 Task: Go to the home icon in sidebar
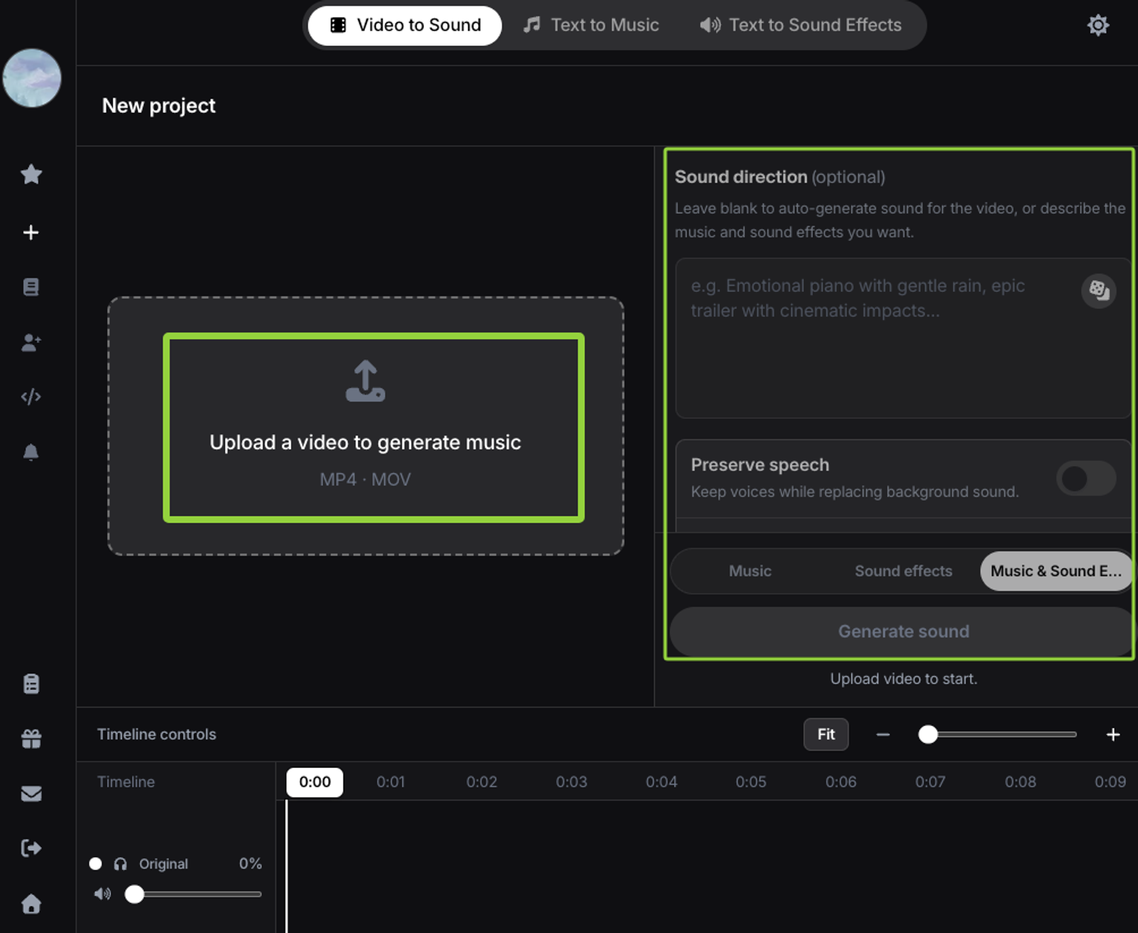click(31, 904)
